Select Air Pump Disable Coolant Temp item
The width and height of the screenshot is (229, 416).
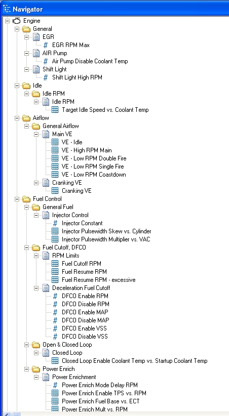point(90,61)
